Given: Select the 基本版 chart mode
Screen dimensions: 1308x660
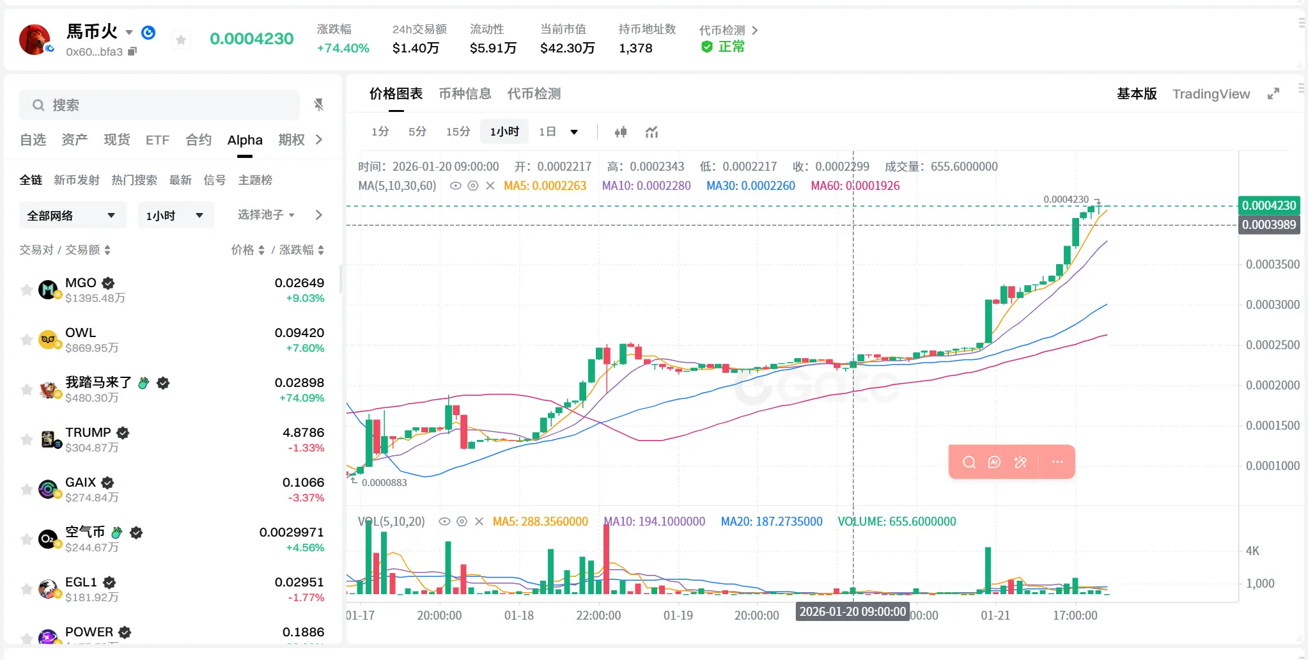Looking at the screenshot, I should pos(1137,94).
